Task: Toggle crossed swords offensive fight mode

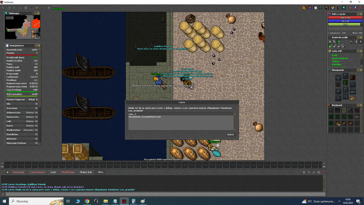Action: tap(330, 42)
